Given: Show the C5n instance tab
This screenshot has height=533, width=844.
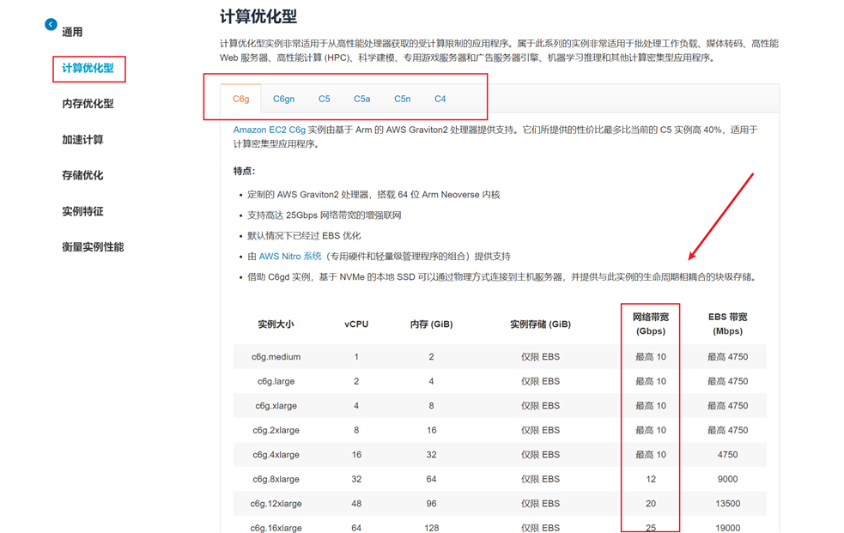Looking at the screenshot, I should point(402,99).
